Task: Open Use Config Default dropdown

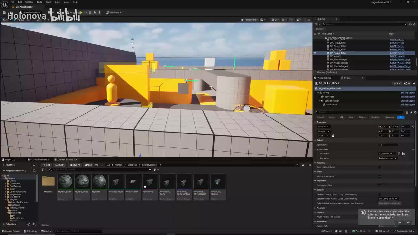Action: pos(388,199)
